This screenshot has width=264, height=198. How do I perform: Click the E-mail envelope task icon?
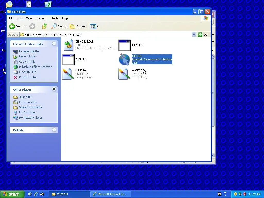tap(15, 72)
